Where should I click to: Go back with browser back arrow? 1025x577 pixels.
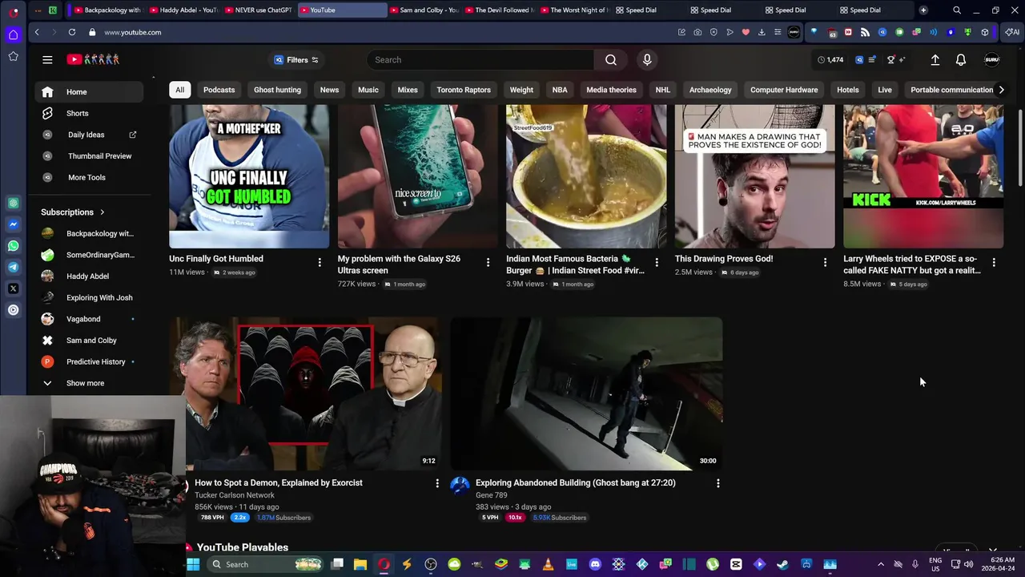[37, 32]
